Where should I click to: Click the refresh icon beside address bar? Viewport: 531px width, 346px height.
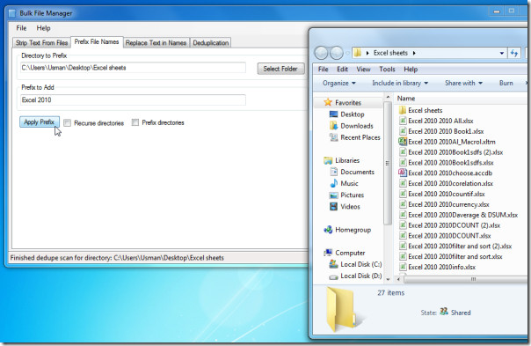click(x=514, y=53)
